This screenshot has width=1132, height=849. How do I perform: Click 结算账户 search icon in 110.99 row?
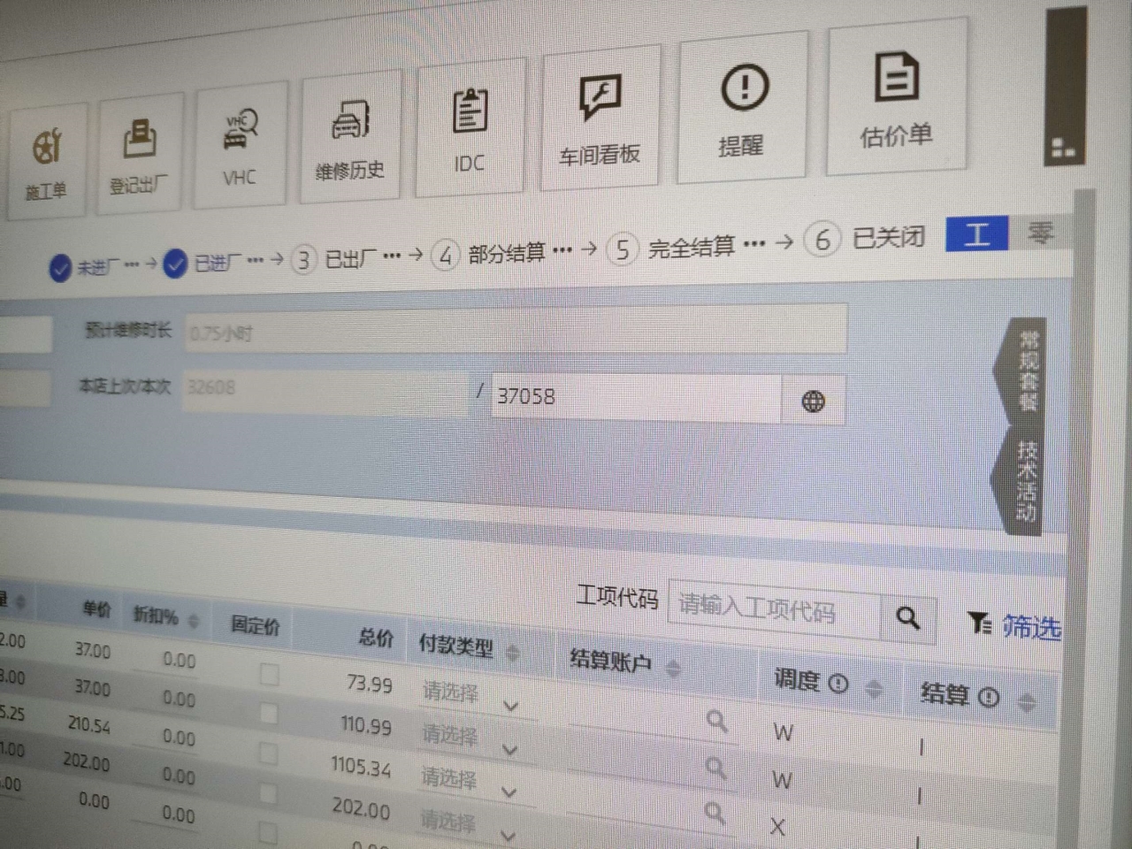[x=716, y=767]
